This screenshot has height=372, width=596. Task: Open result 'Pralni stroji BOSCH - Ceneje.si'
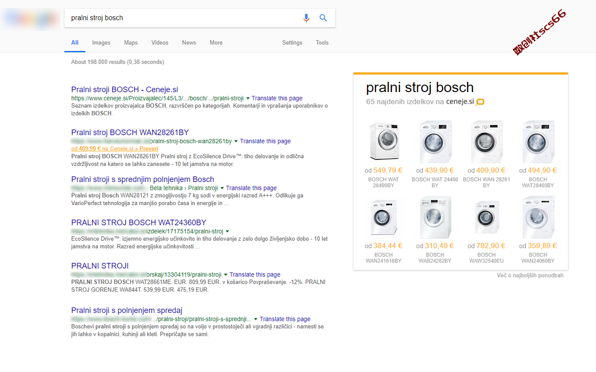(124, 90)
